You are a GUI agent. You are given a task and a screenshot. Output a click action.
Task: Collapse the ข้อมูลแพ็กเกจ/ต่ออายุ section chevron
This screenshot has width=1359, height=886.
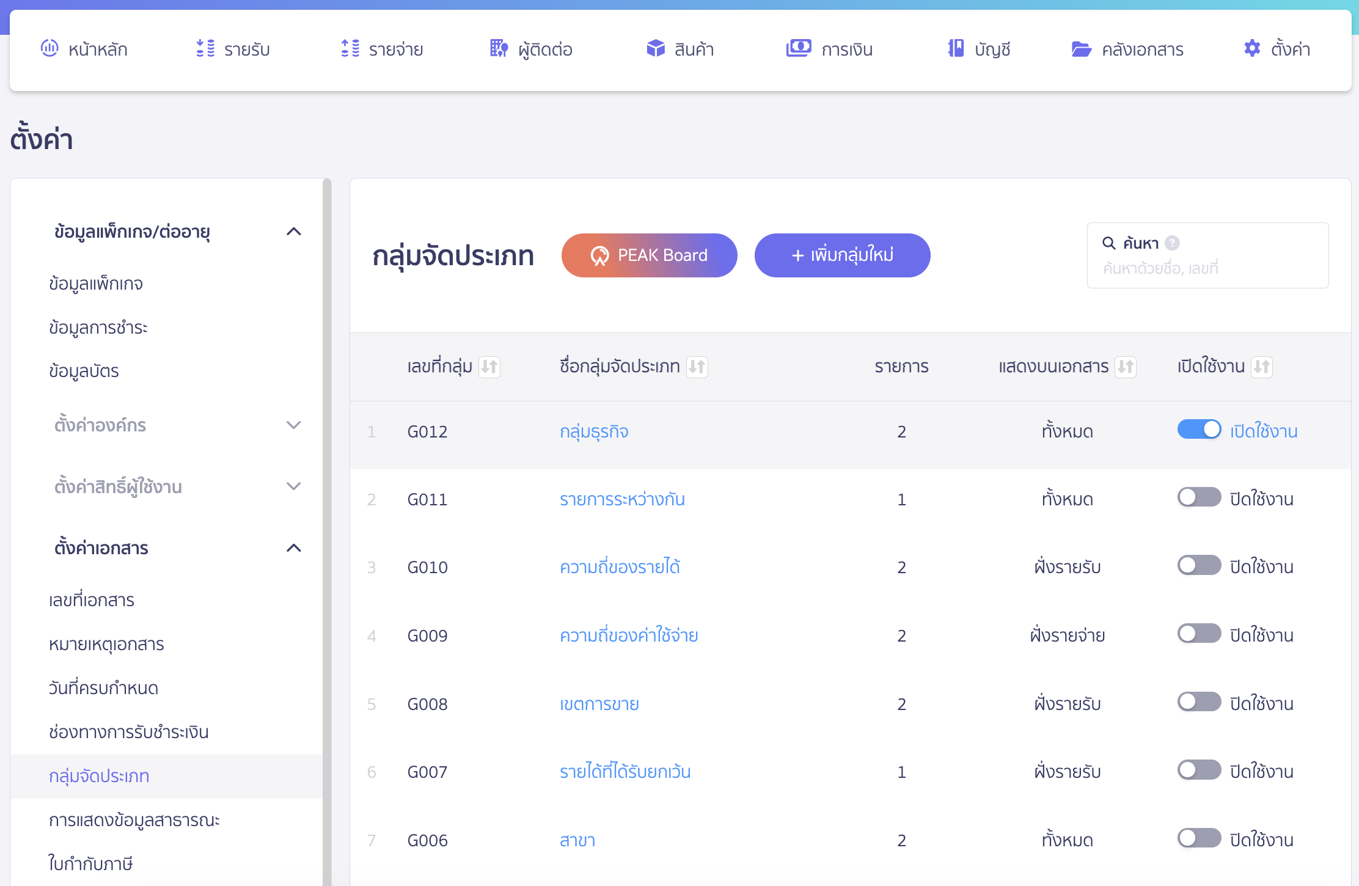294,232
